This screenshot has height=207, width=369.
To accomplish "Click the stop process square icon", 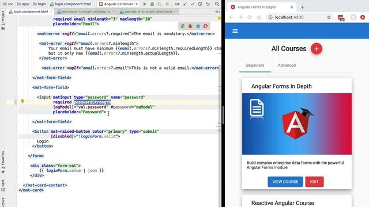I will click(x=167, y=4).
